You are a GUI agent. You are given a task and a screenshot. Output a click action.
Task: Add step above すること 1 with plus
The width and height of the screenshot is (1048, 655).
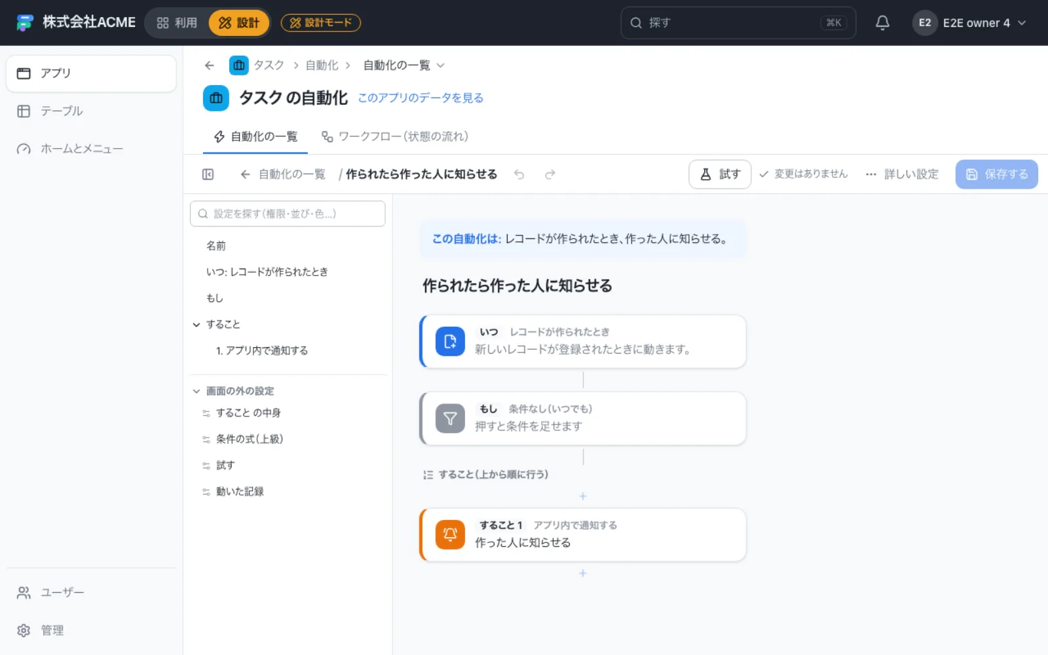(583, 496)
